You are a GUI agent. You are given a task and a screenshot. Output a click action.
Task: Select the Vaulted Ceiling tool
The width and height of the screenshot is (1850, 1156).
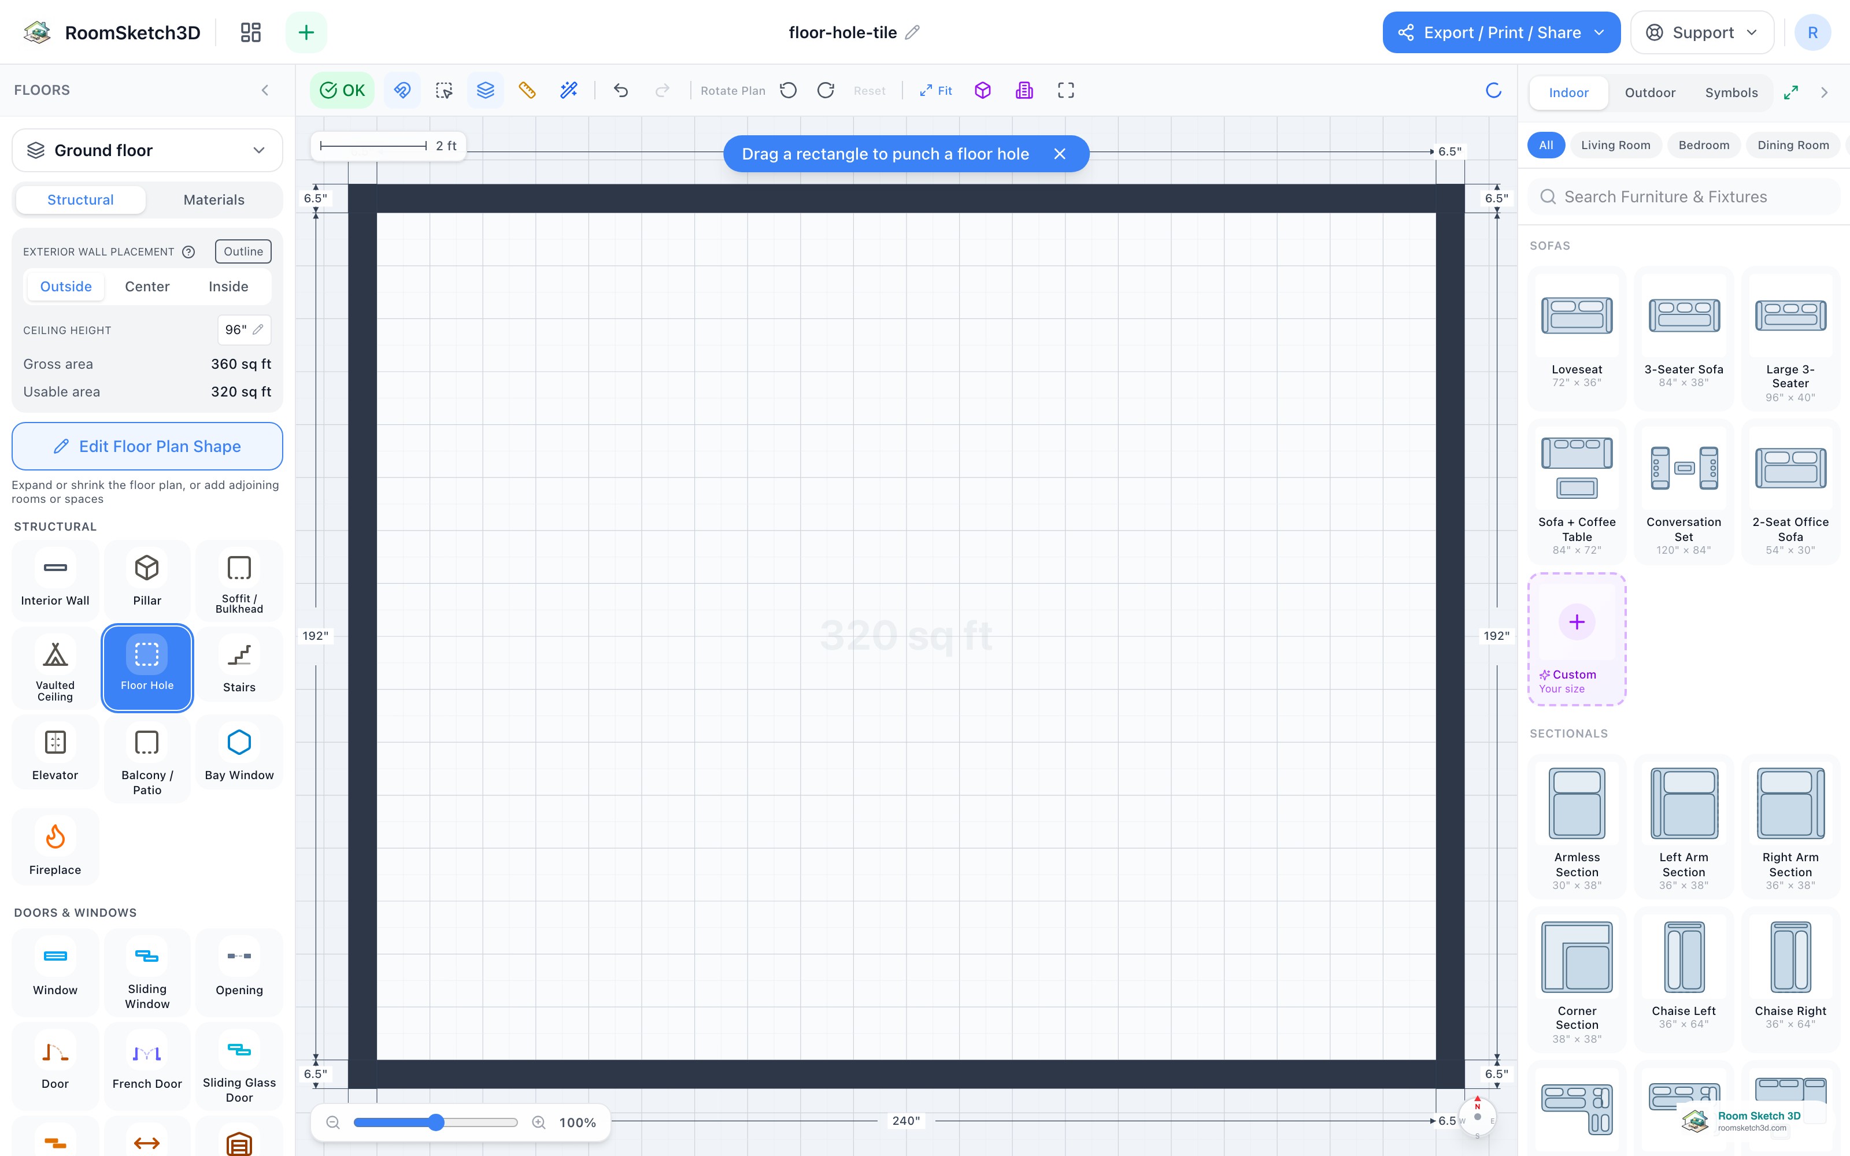coord(55,668)
